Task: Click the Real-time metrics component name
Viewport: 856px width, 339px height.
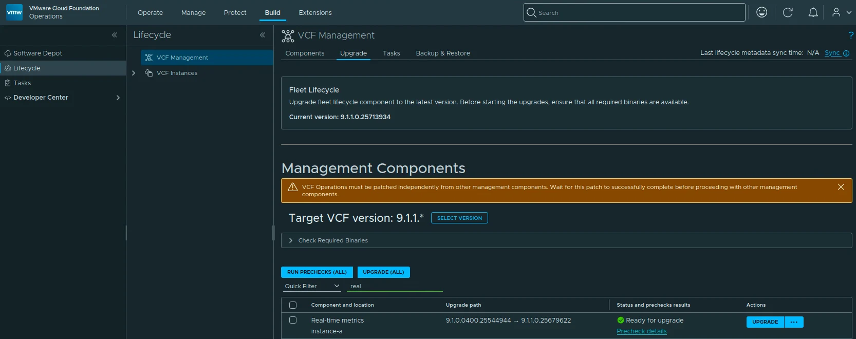Action: [337, 321]
